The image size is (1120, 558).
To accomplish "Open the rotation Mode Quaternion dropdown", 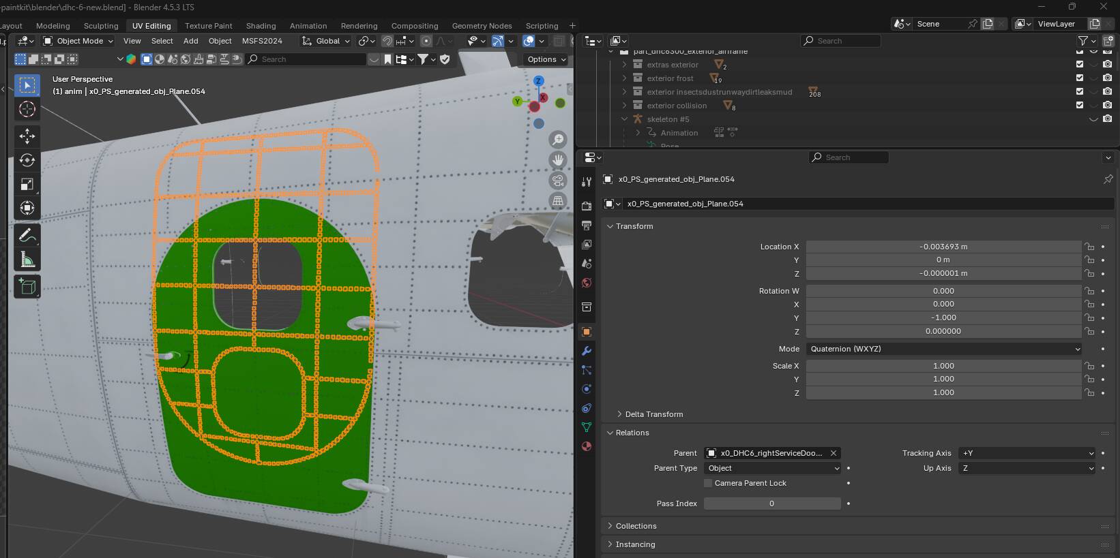I will tap(943, 349).
